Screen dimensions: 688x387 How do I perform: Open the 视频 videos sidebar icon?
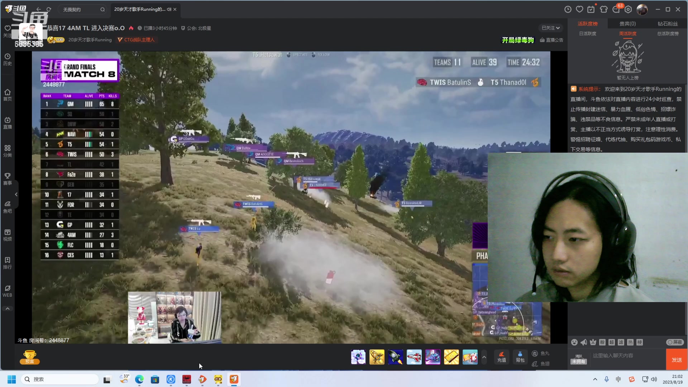(x=8, y=235)
